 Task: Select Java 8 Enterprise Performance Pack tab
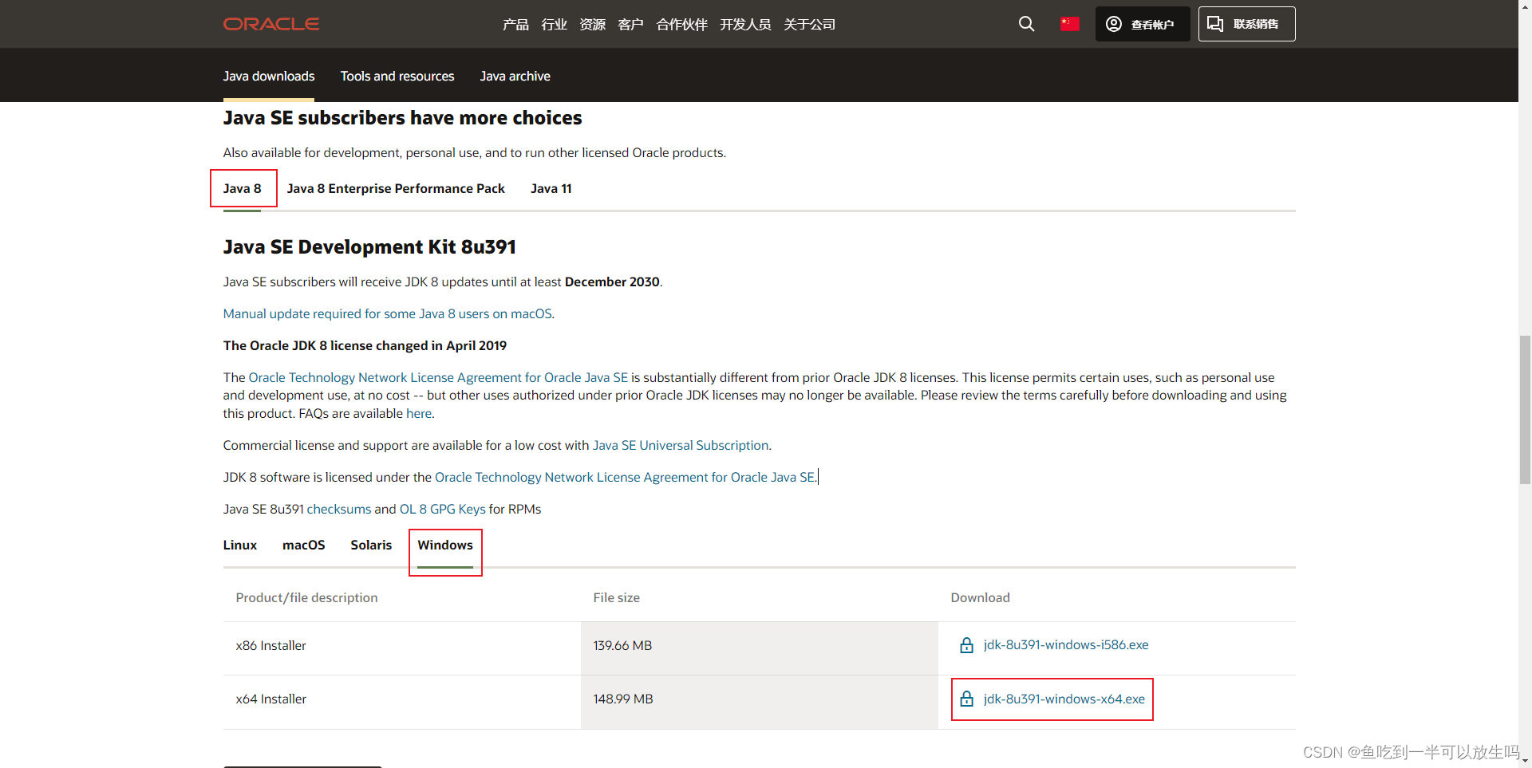click(x=396, y=188)
